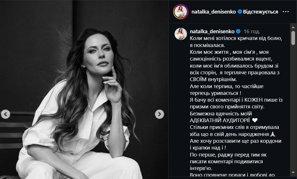Go to the previous photo in carousel
Viewport: 297px width, 179px height.
(5, 114)
